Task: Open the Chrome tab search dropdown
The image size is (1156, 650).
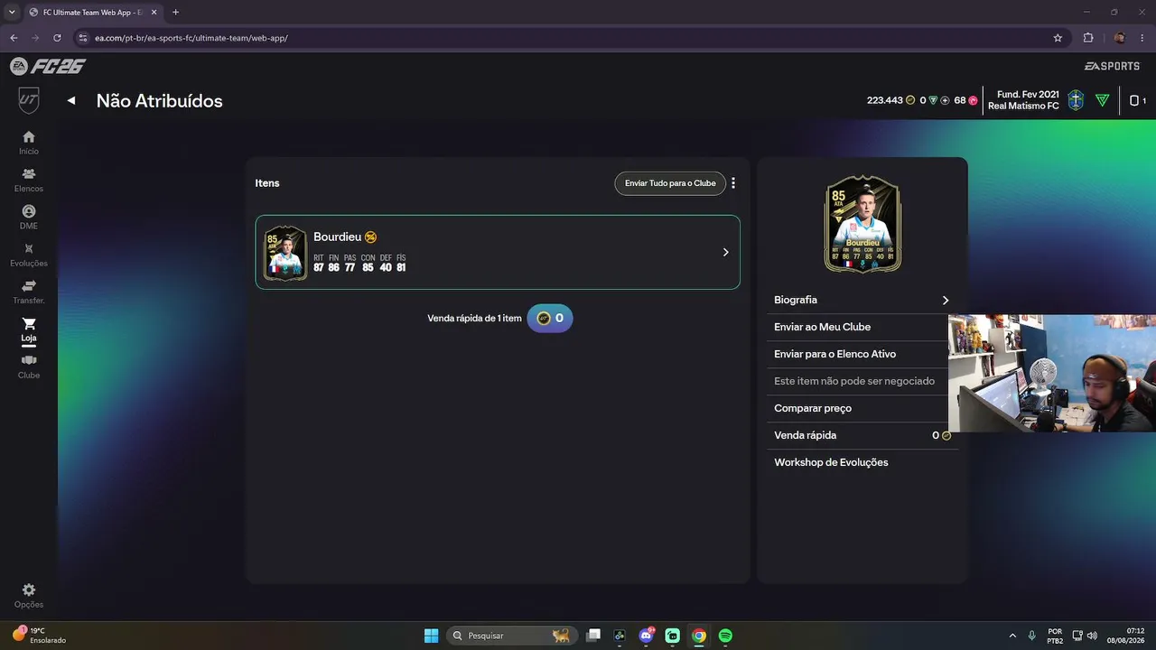Action: coord(12,12)
